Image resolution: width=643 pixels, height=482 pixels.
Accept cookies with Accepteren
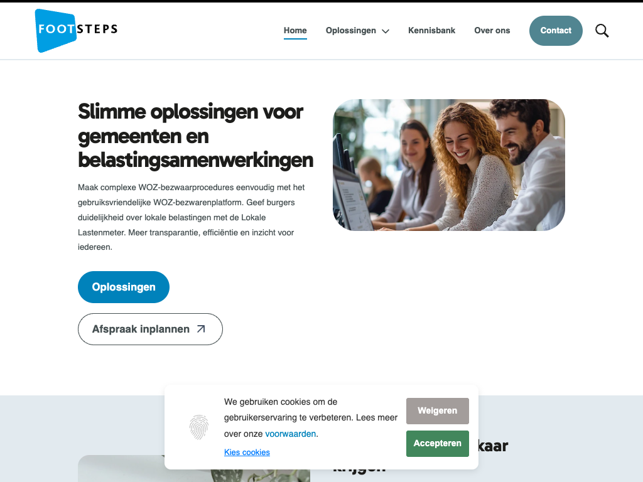(x=437, y=444)
